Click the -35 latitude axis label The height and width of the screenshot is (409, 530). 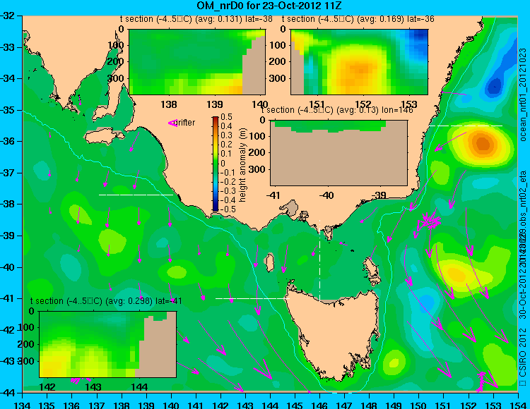click(x=8, y=110)
